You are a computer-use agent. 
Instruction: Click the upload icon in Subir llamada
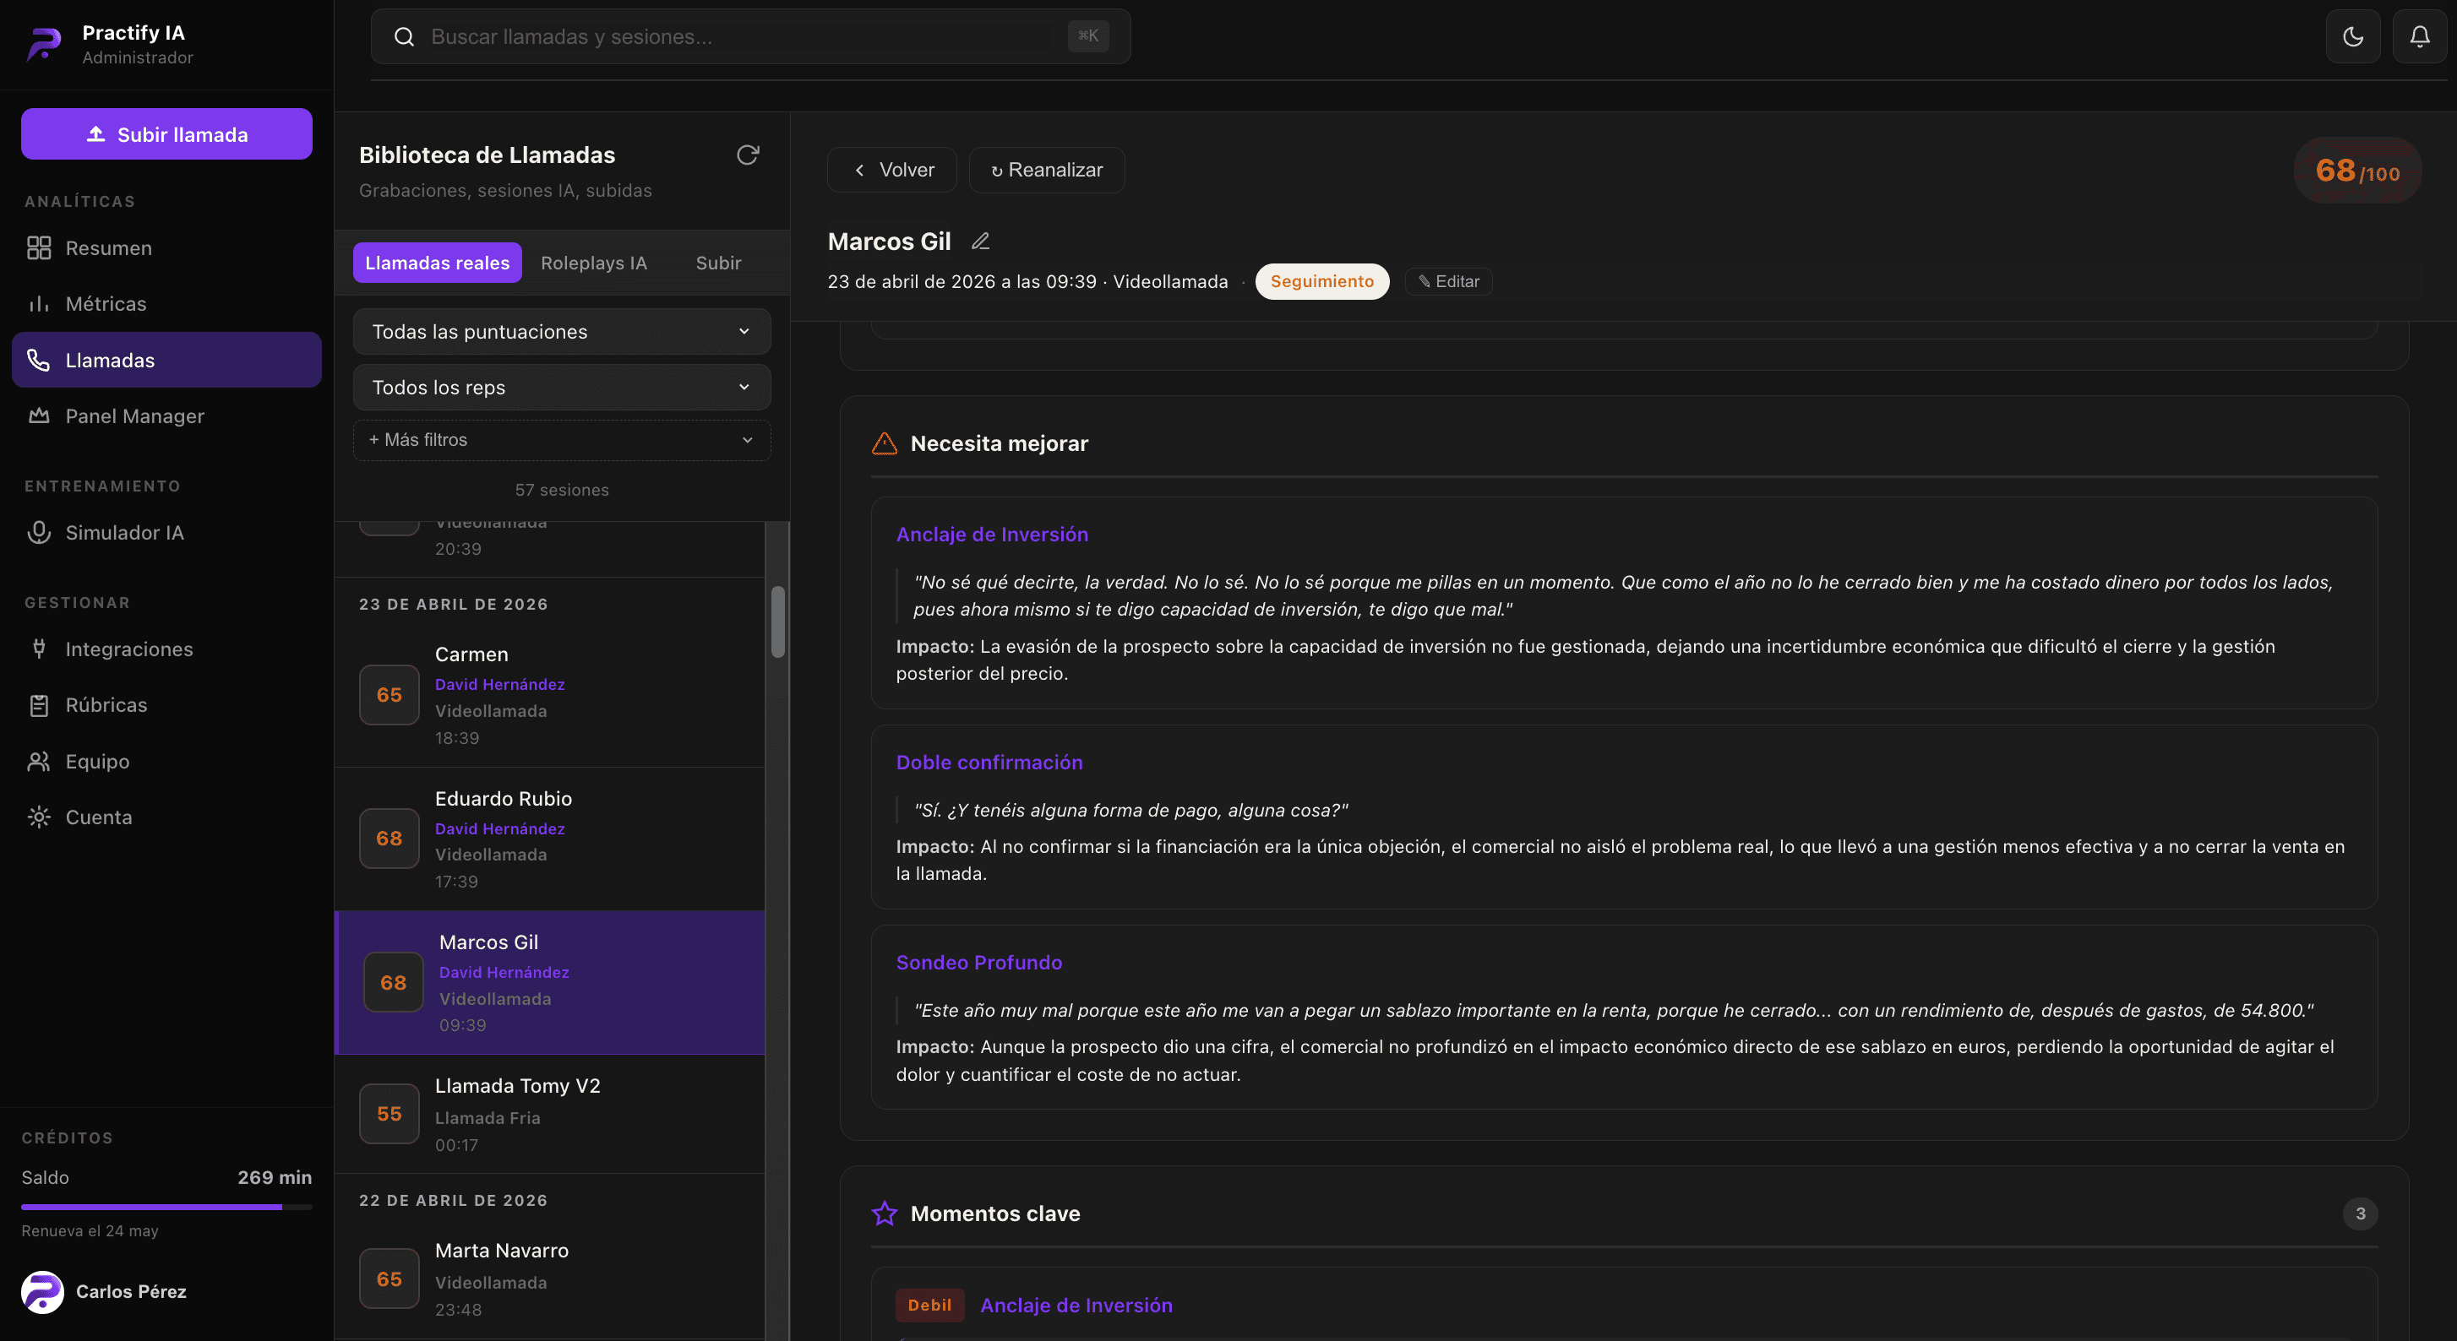pos(95,134)
